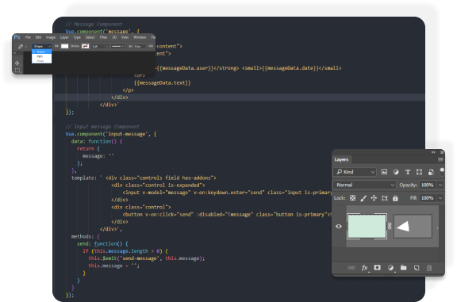Screen dimensions: 457x302
Task: Open the stroke line style dropdown
Action: pos(117,46)
